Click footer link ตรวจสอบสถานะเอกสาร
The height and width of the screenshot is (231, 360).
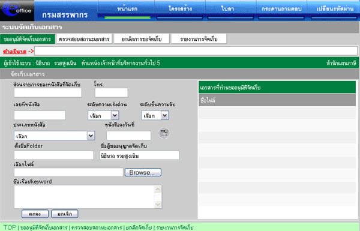pyautogui.click(x=97, y=227)
